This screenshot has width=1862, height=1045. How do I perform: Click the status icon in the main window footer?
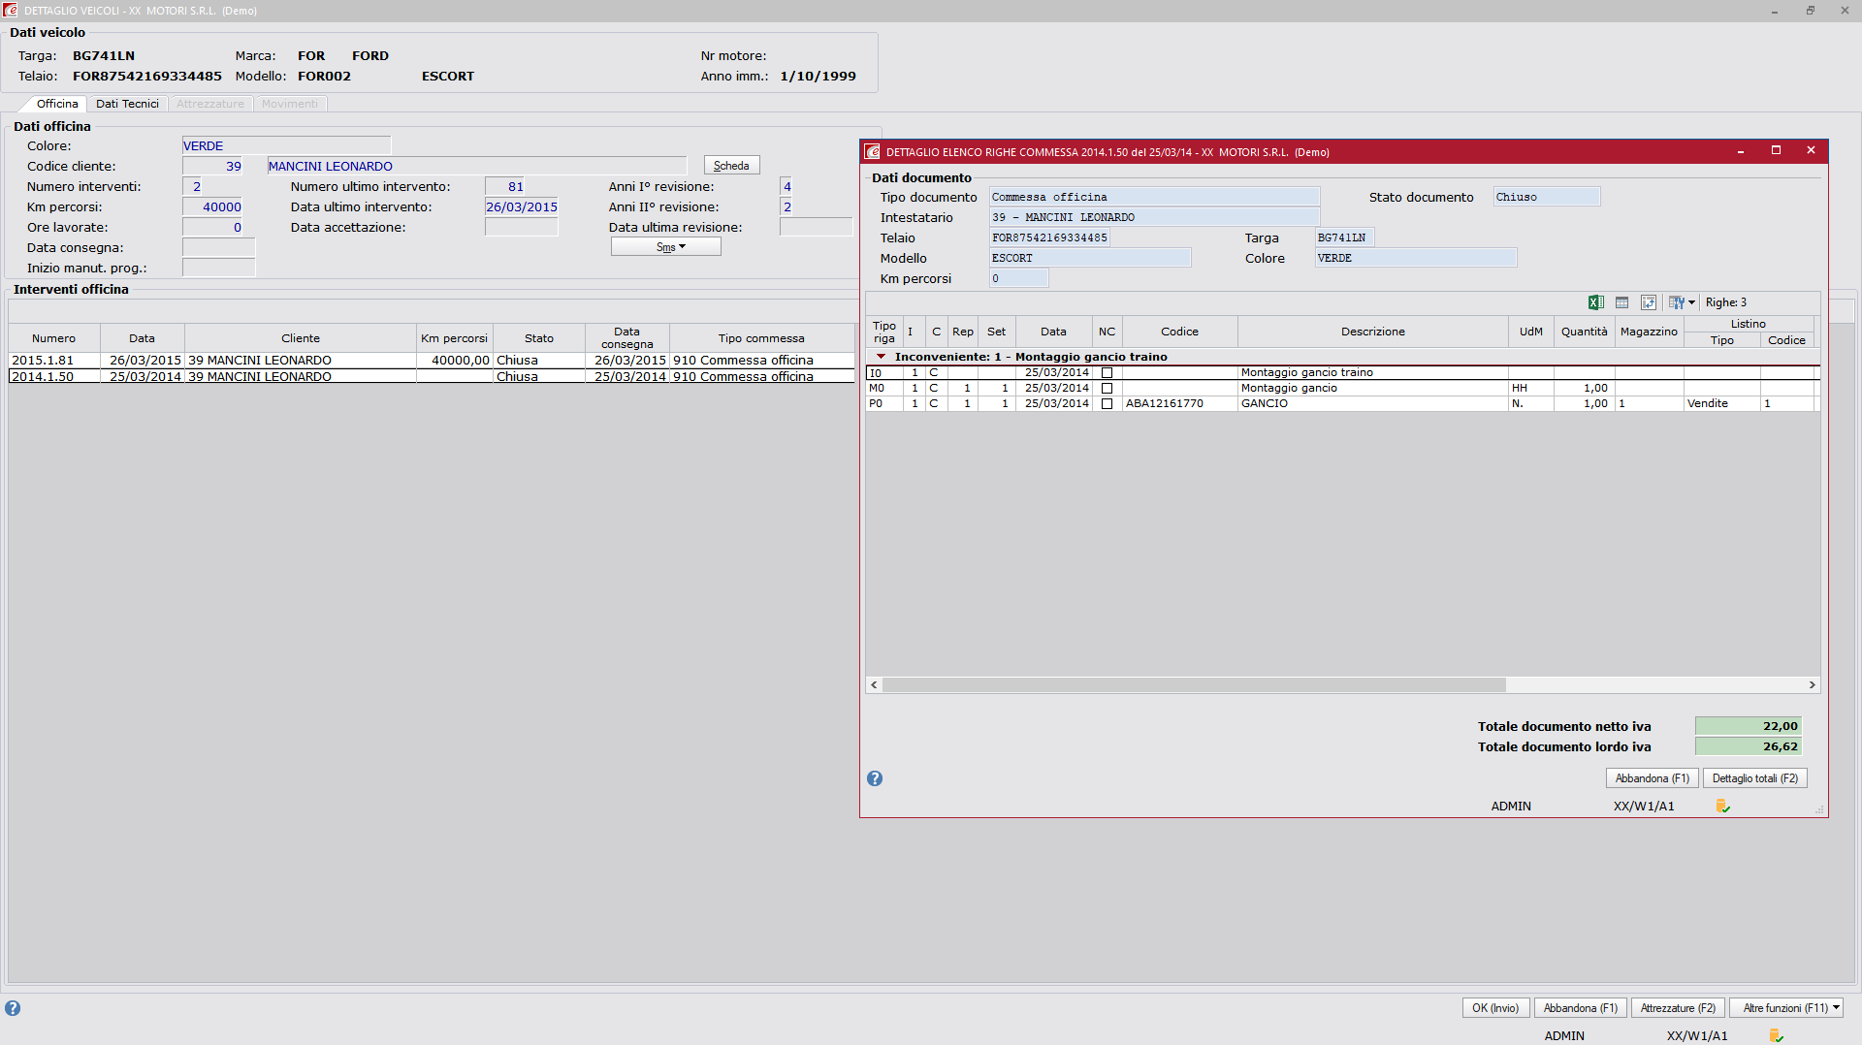1776,1035
